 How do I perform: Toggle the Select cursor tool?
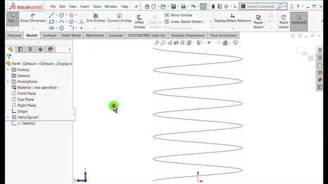(203, 7)
